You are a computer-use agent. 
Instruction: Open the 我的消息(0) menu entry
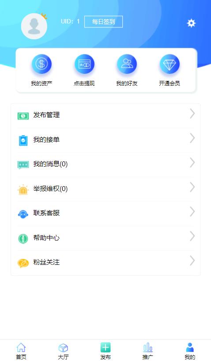[x=105, y=164]
